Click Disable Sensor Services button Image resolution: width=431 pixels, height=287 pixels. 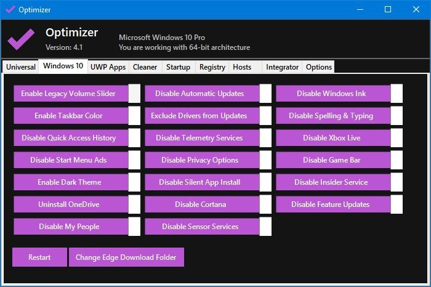[202, 227]
